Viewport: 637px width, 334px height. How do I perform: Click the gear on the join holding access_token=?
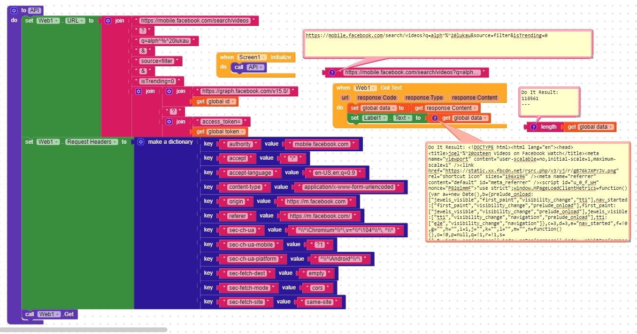(169, 122)
